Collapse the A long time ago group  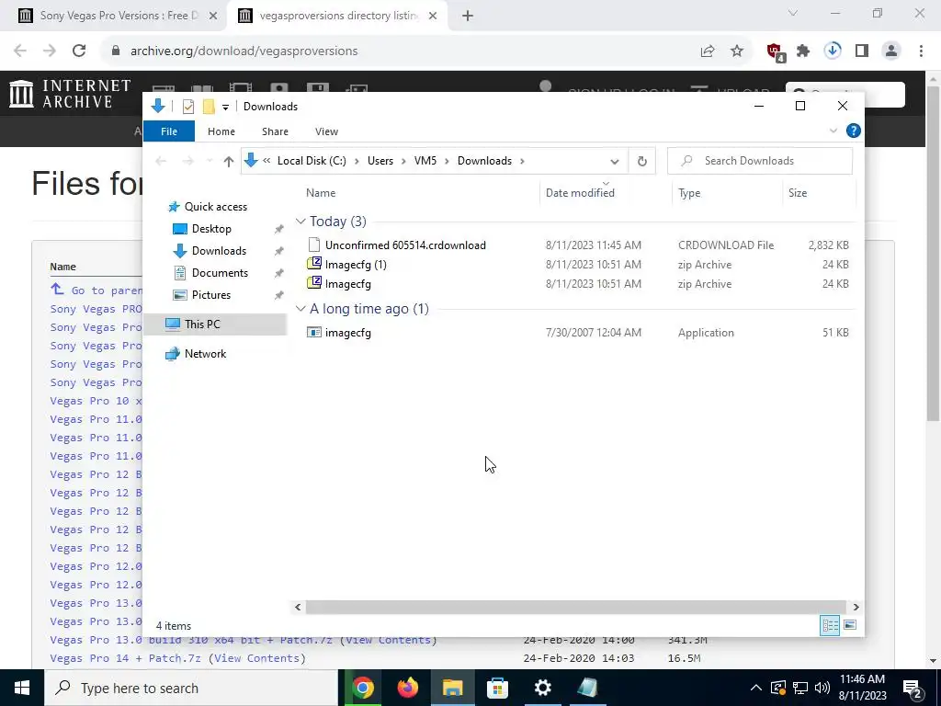point(300,309)
